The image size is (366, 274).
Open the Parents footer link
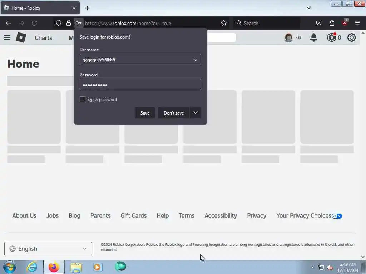(x=100, y=215)
